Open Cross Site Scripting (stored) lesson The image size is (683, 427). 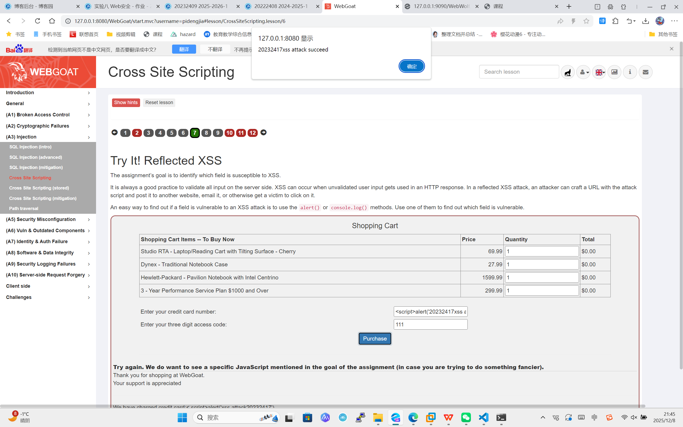(39, 188)
